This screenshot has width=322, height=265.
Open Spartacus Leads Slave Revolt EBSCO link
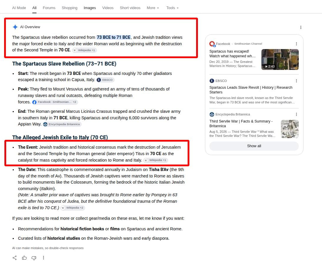[x=251, y=90]
